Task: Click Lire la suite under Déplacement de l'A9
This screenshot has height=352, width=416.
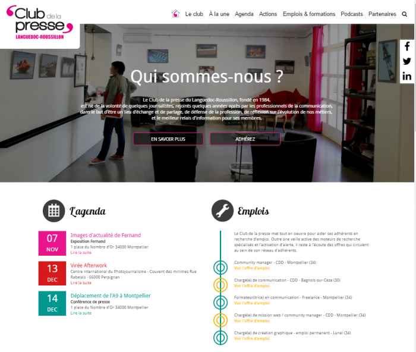Action: (x=81, y=313)
